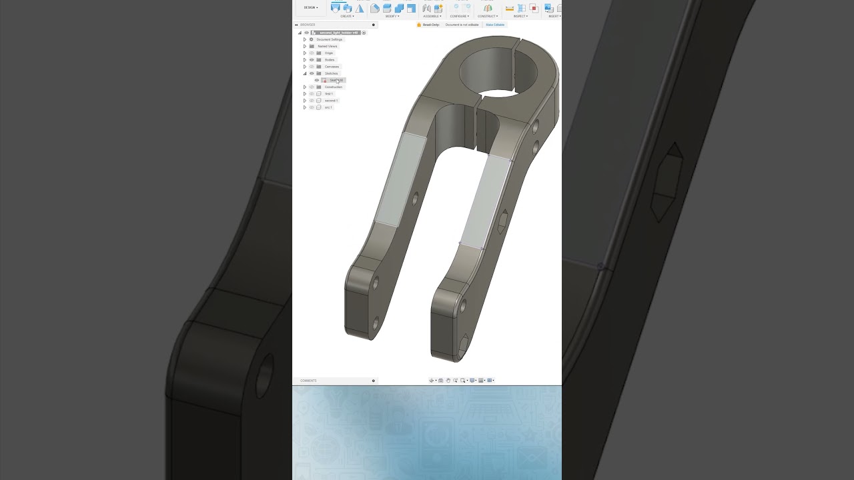Toggle visibility of the sketch under Sketches

(317, 80)
